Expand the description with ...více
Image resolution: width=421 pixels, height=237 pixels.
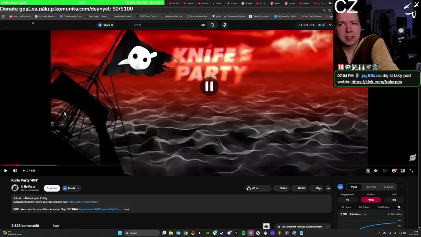tap(126, 209)
